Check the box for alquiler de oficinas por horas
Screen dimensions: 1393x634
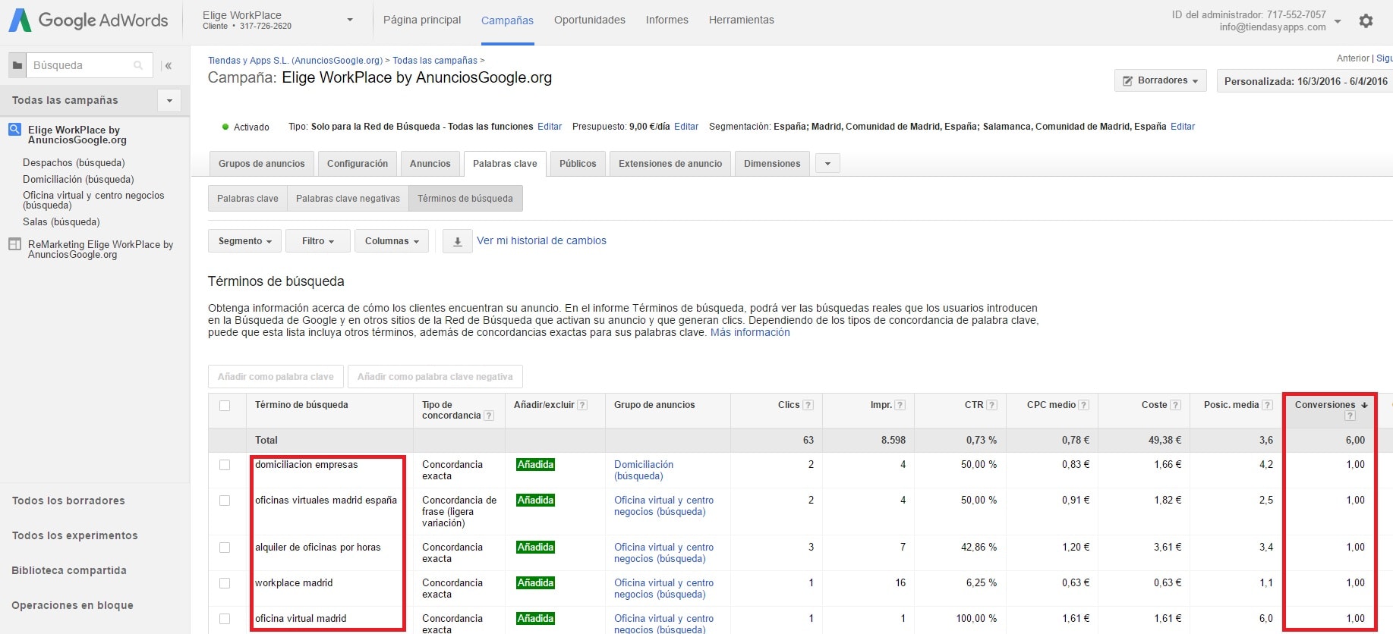[x=225, y=548]
